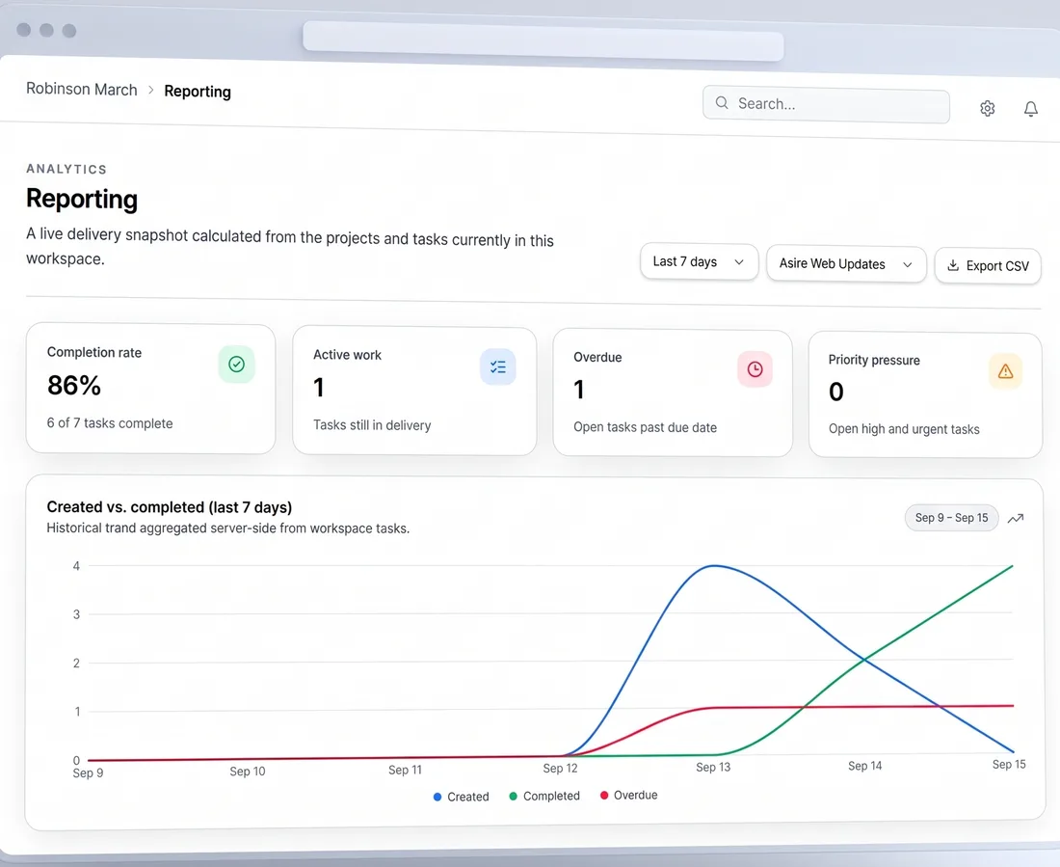Viewport: 1060px width, 867px height.
Task: Click the trend arrow chart icon
Action: 1016,519
